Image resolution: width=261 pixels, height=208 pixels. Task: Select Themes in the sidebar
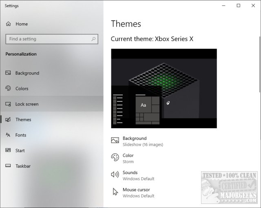[x=52, y=119]
